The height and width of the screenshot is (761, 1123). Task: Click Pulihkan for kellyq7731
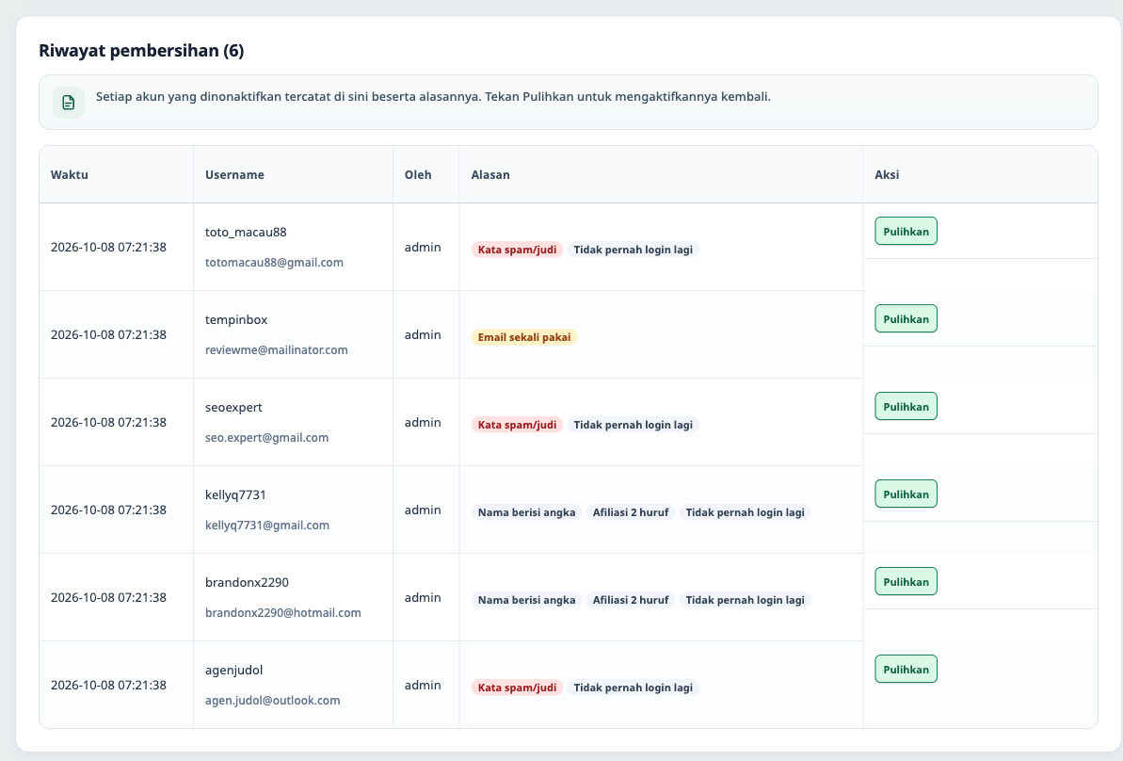[x=906, y=494]
